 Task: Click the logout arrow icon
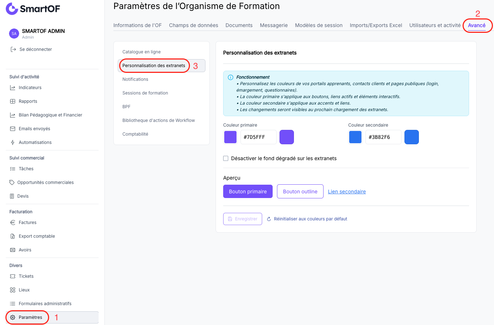13,49
